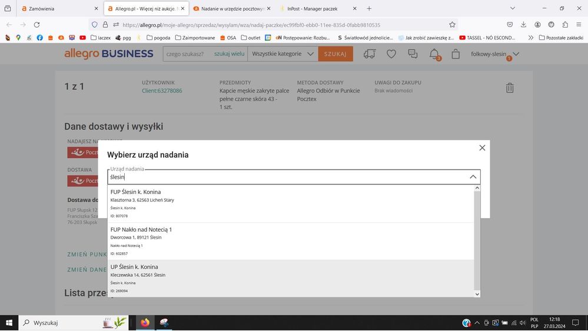Reload the current page

[x=36, y=25]
